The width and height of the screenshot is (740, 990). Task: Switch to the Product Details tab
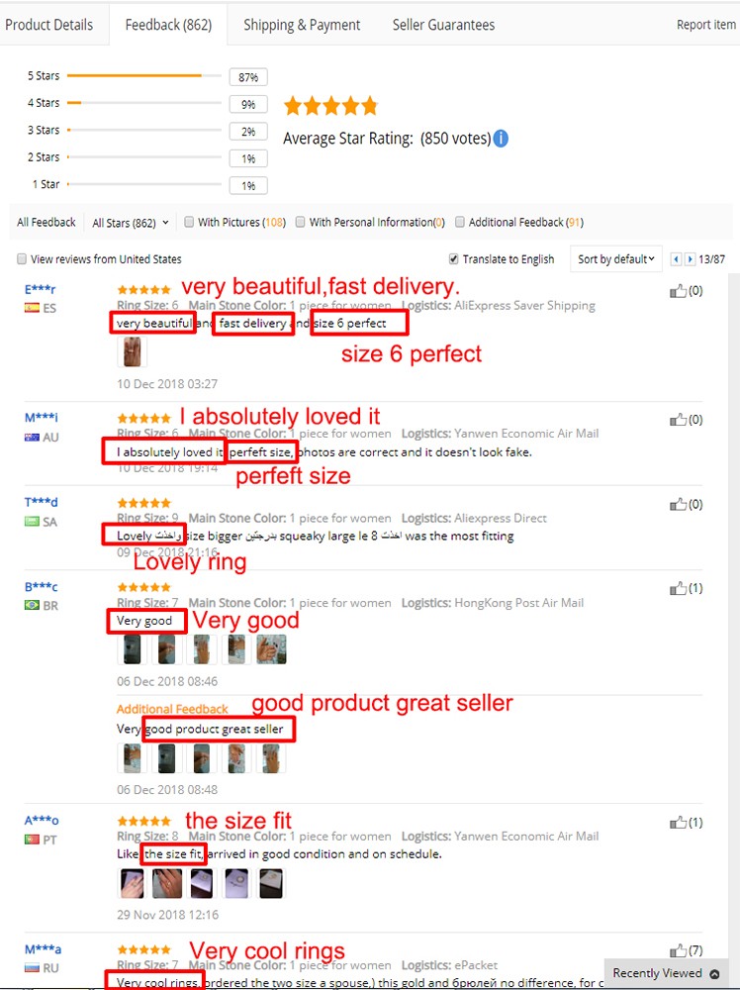49,25
